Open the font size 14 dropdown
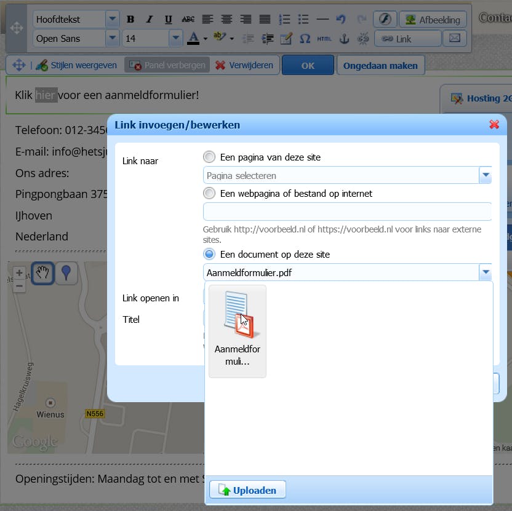The image size is (512, 511). pyautogui.click(x=175, y=38)
